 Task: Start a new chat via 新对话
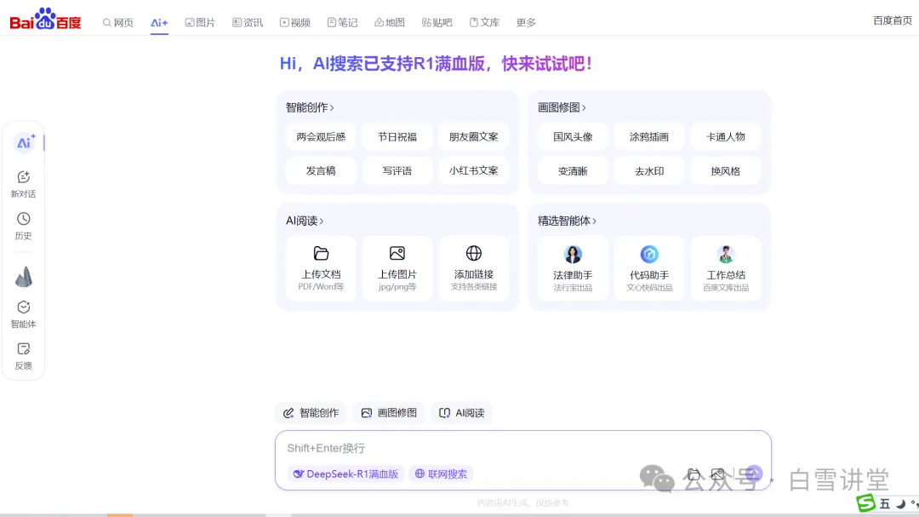point(24,184)
